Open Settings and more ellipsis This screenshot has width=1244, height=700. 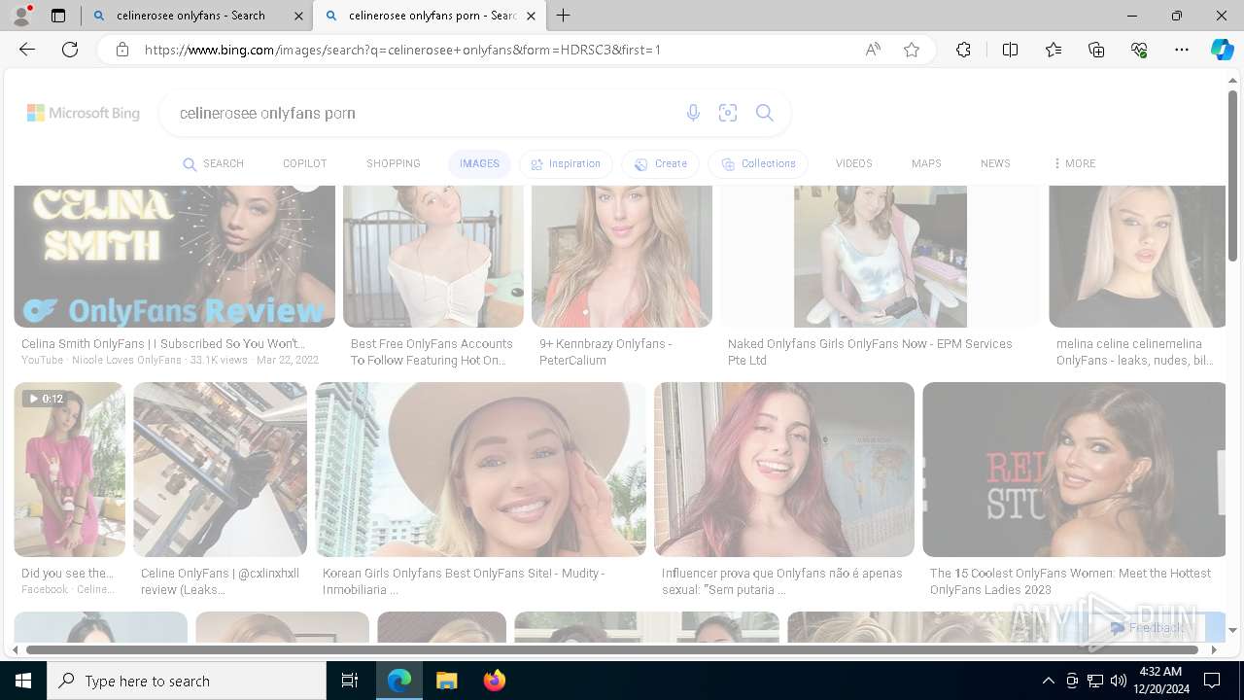pyautogui.click(x=1182, y=50)
